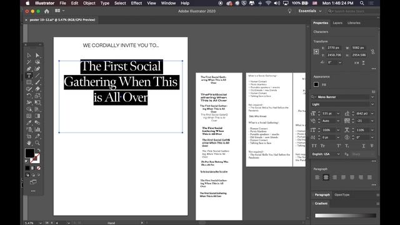Select the Paintbrush tool

tap(37, 82)
